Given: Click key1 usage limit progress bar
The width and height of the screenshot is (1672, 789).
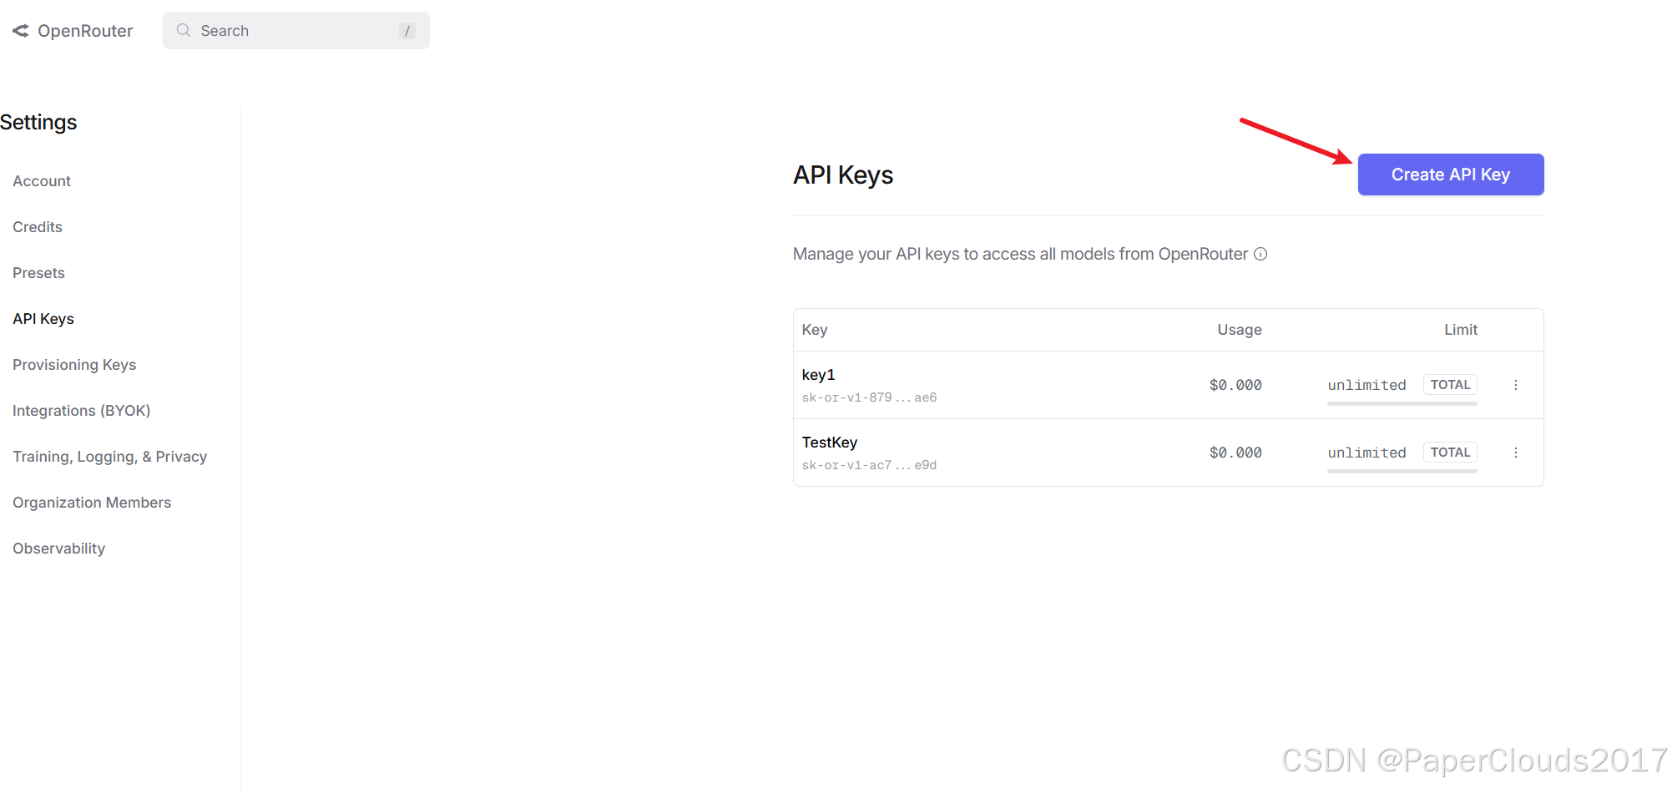Looking at the screenshot, I should coord(1402,404).
